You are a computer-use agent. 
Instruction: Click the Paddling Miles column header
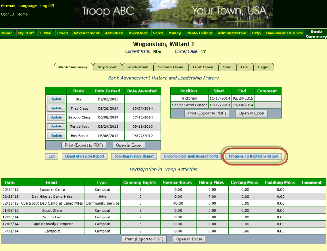coord(280,183)
